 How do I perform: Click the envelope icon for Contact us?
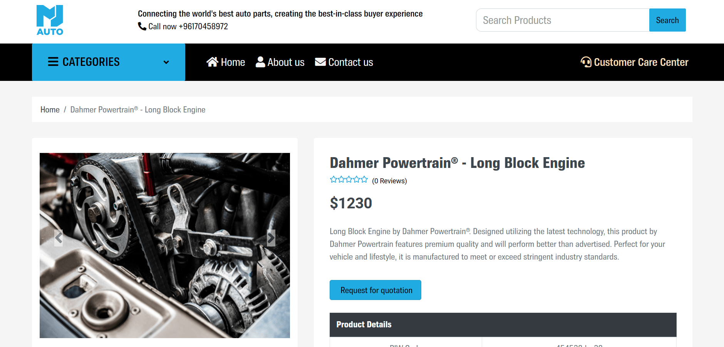[320, 62]
